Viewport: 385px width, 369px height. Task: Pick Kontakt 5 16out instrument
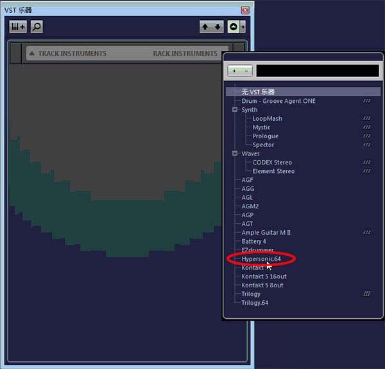(x=264, y=276)
